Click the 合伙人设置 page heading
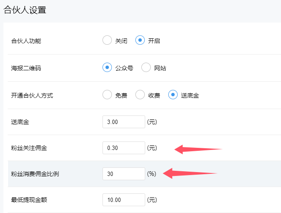The image size is (281, 213). (x=25, y=10)
